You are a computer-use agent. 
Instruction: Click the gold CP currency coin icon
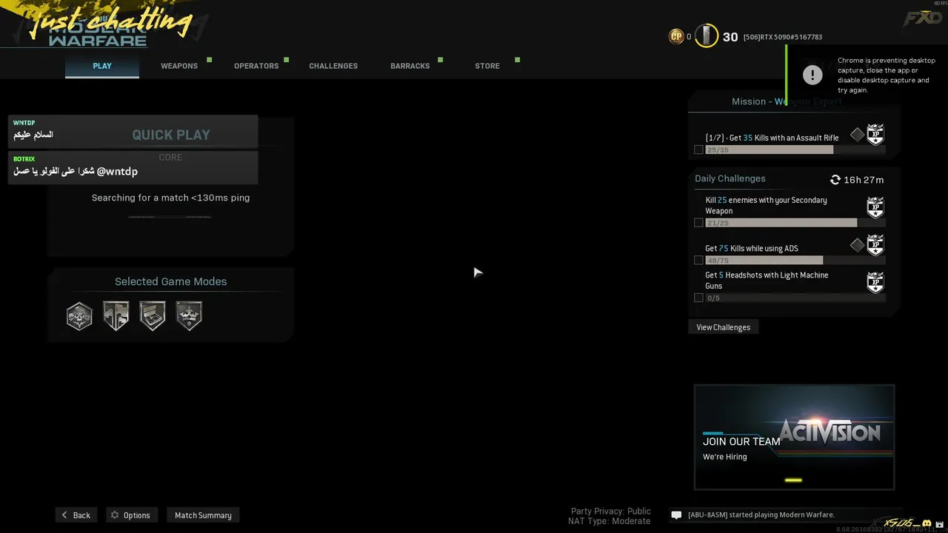676,36
